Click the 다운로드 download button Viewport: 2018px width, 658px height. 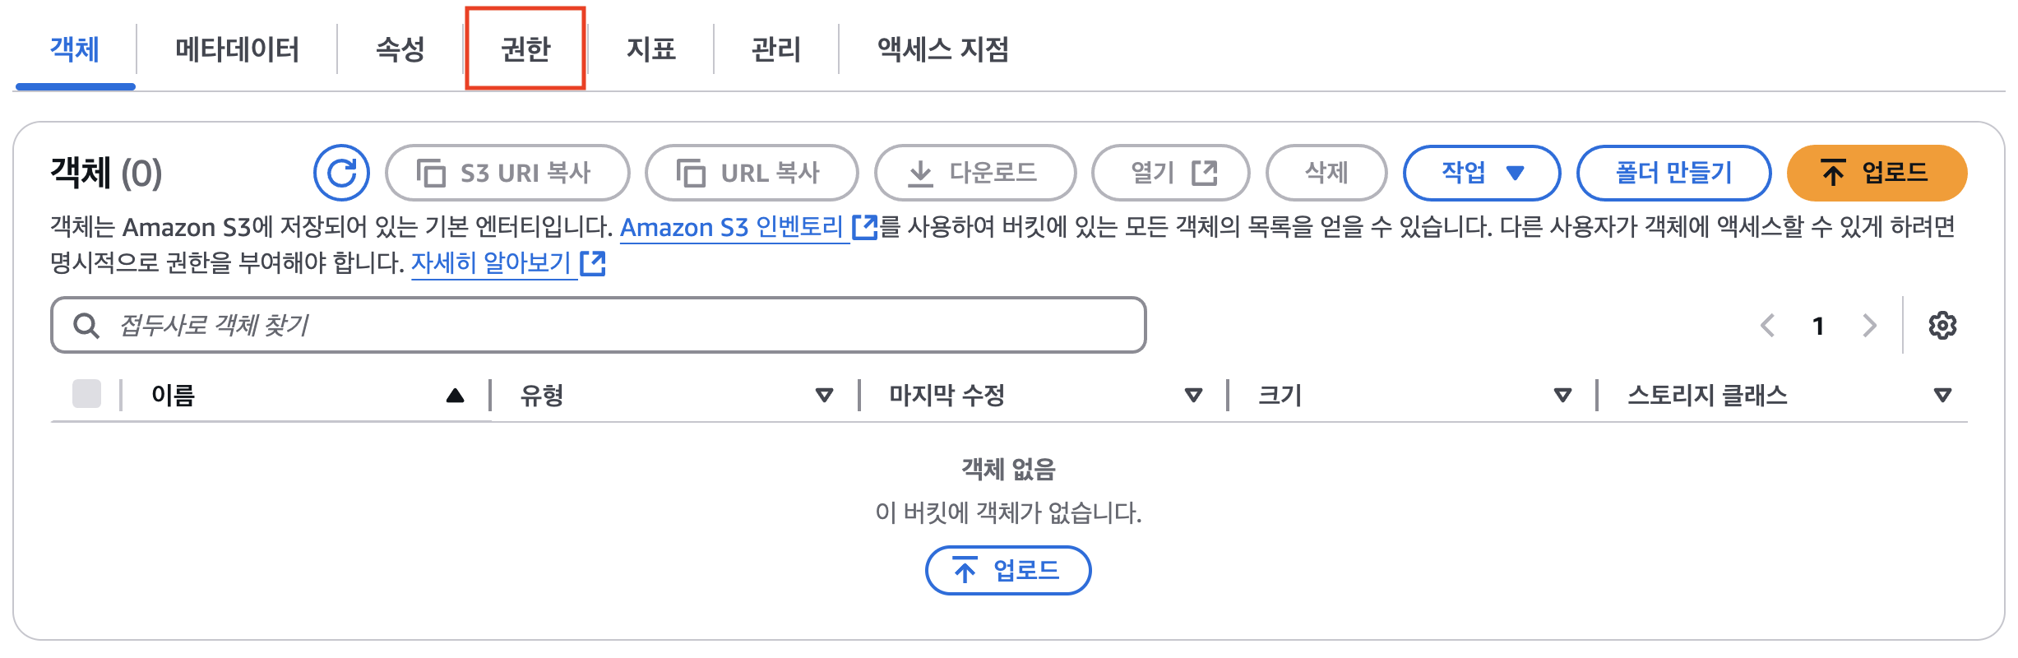coord(975,173)
